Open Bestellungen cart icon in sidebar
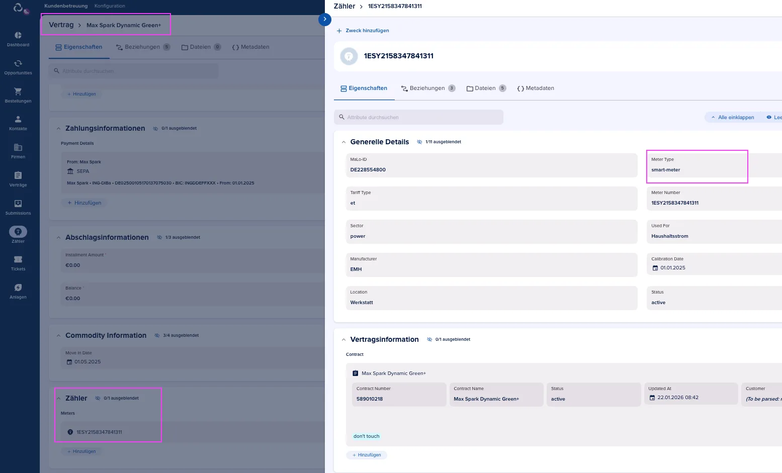Screen dimensions: 782x473 click(x=18, y=91)
